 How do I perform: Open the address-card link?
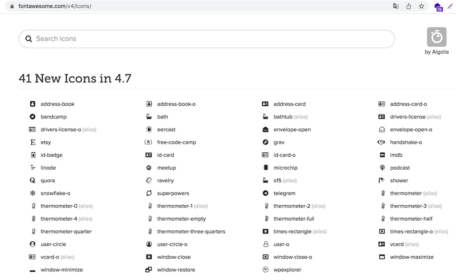(x=290, y=104)
